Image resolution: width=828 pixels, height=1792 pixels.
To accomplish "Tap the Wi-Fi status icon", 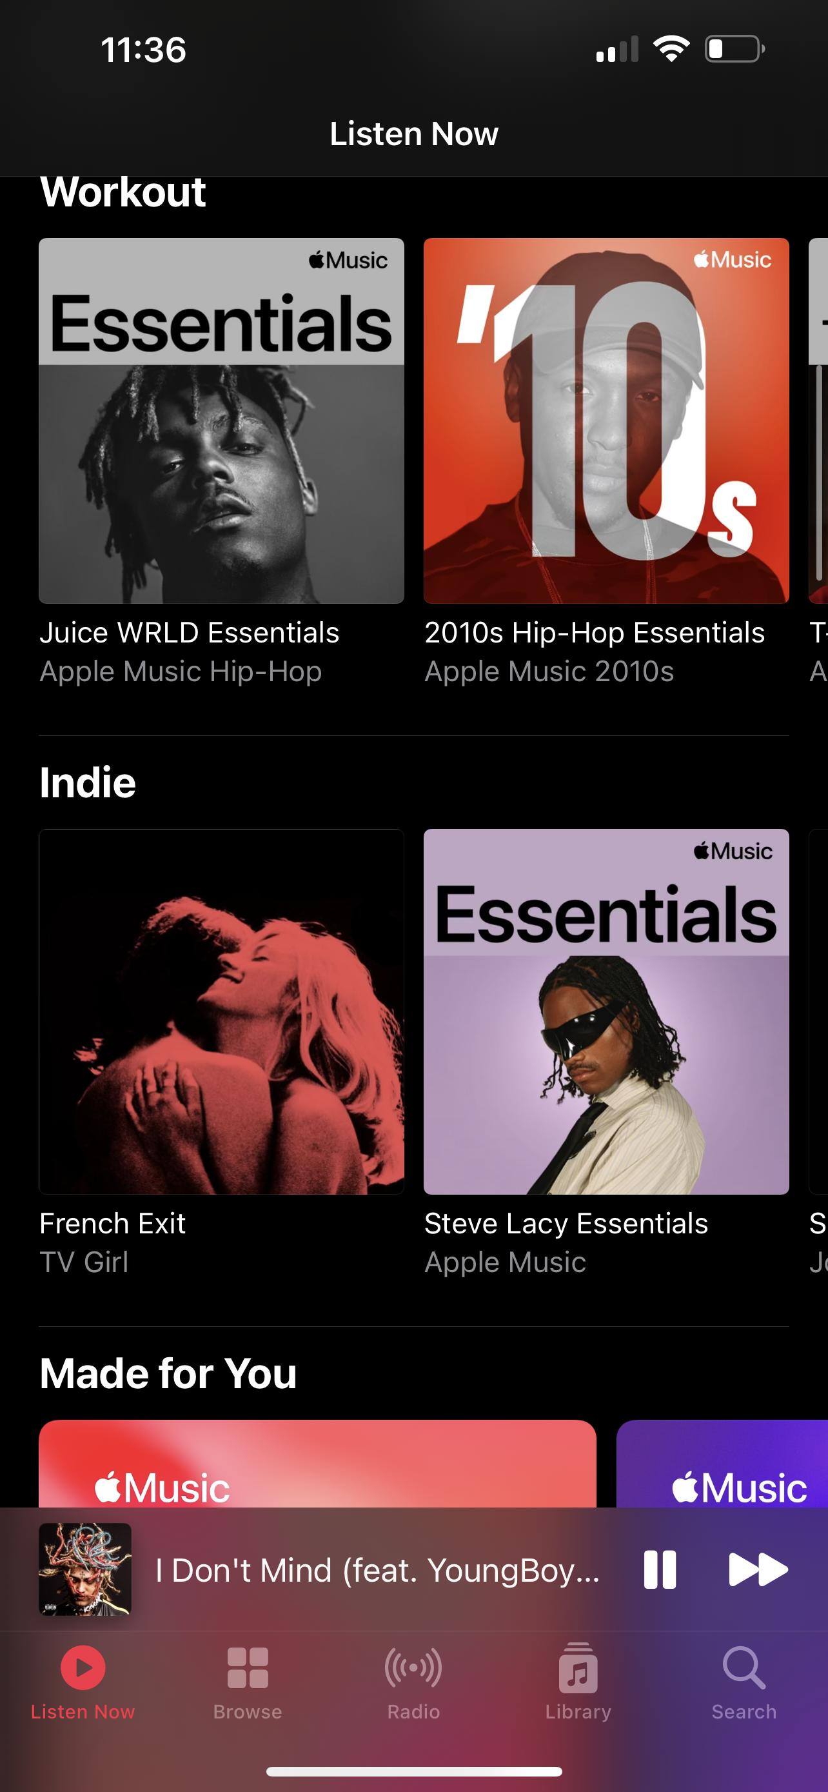I will [671, 50].
